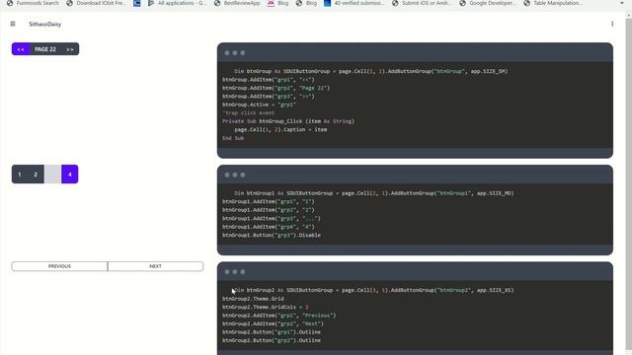Open the 40 verified submissions bookmark

tap(355, 3)
